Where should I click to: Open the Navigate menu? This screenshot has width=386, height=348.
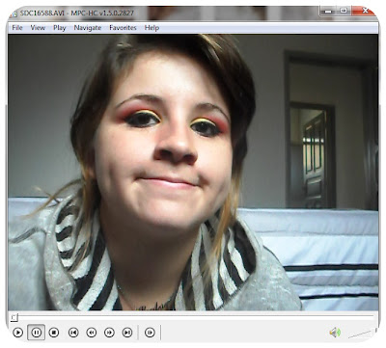point(88,28)
